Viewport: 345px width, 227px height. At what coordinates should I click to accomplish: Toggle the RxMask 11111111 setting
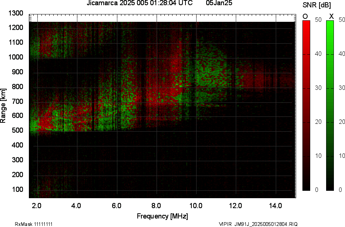click(33, 224)
